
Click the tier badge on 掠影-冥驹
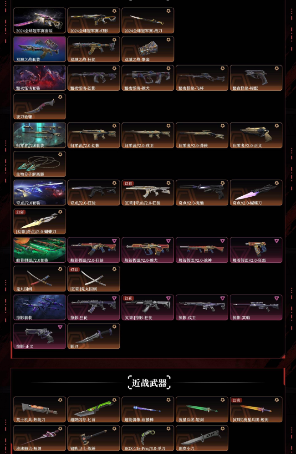pyautogui.click(x=276, y=298)
